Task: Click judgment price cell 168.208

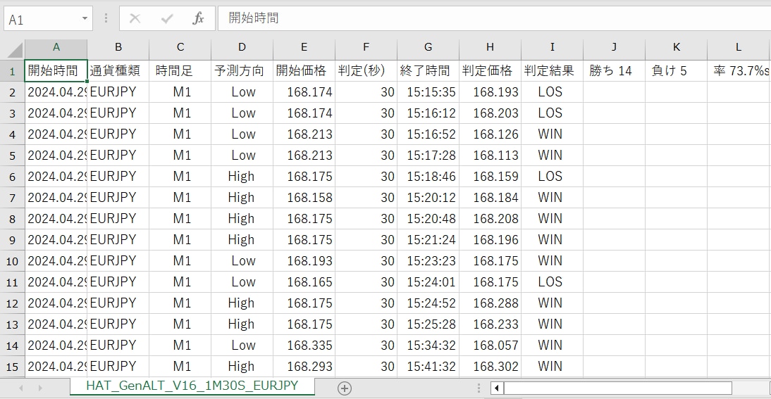Action: [x=490, y=218]
